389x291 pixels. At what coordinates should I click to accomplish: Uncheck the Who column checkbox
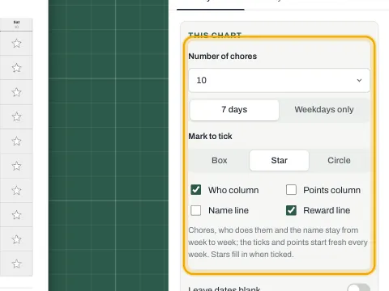click(x=196, y=190)
